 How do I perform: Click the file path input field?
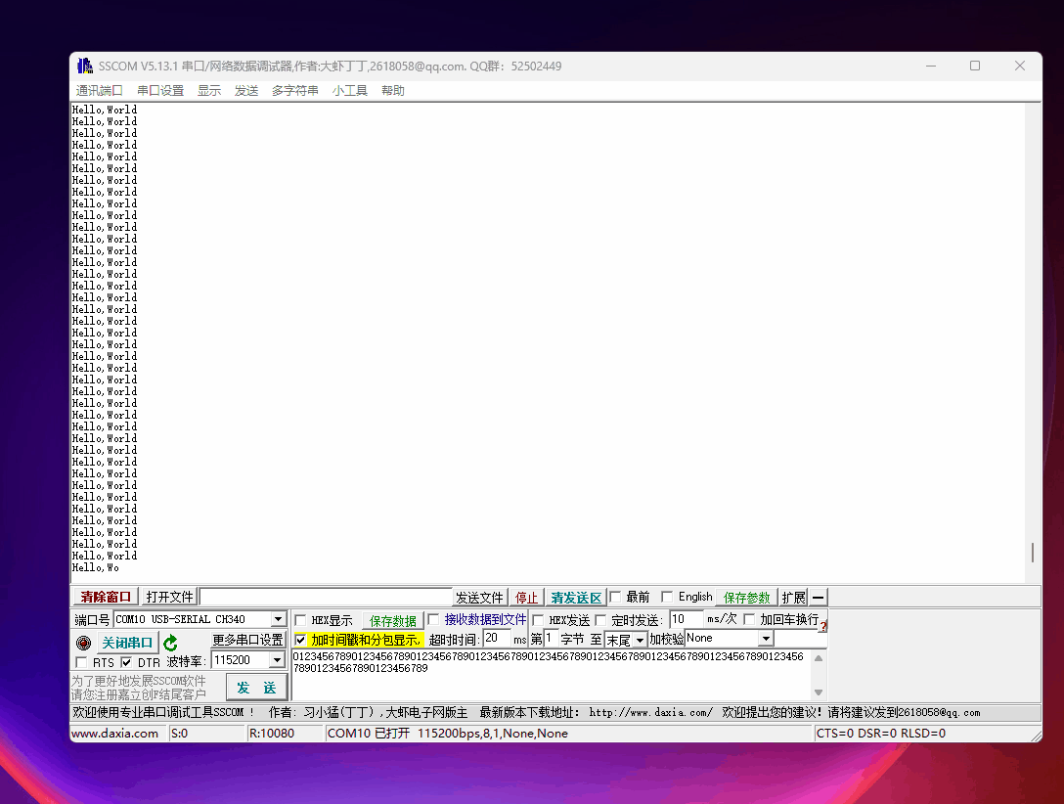(x=327, y=597)
